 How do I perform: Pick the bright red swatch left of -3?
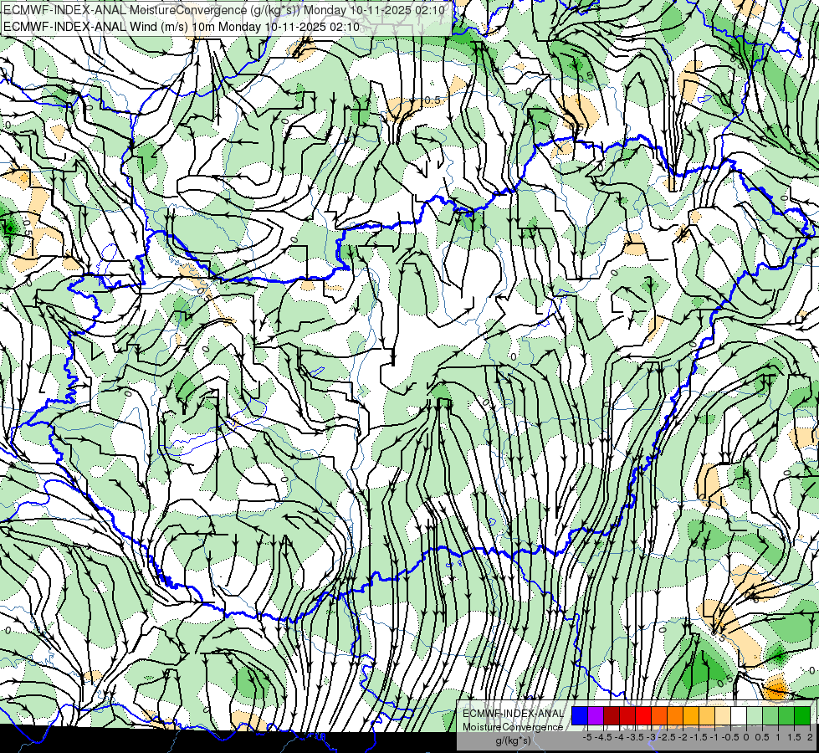point(643,715)
